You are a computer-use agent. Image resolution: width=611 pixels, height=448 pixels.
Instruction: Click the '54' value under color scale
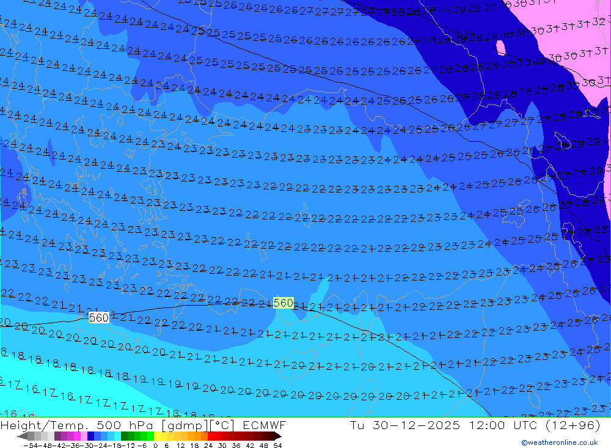[x=277, y=446]
